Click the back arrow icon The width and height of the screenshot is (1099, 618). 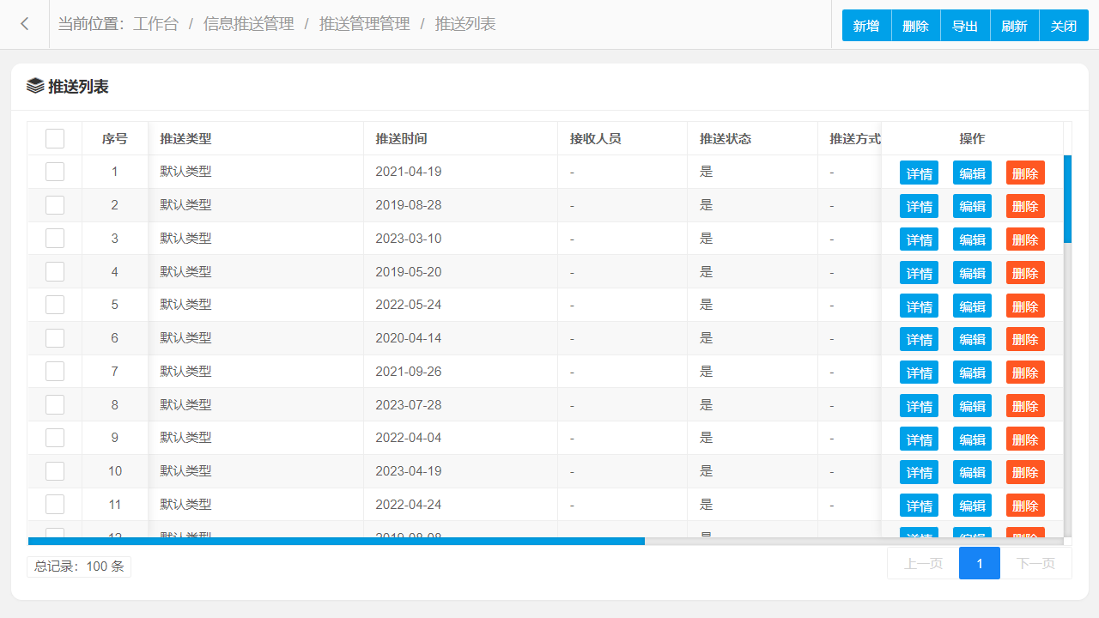(25, 24)
